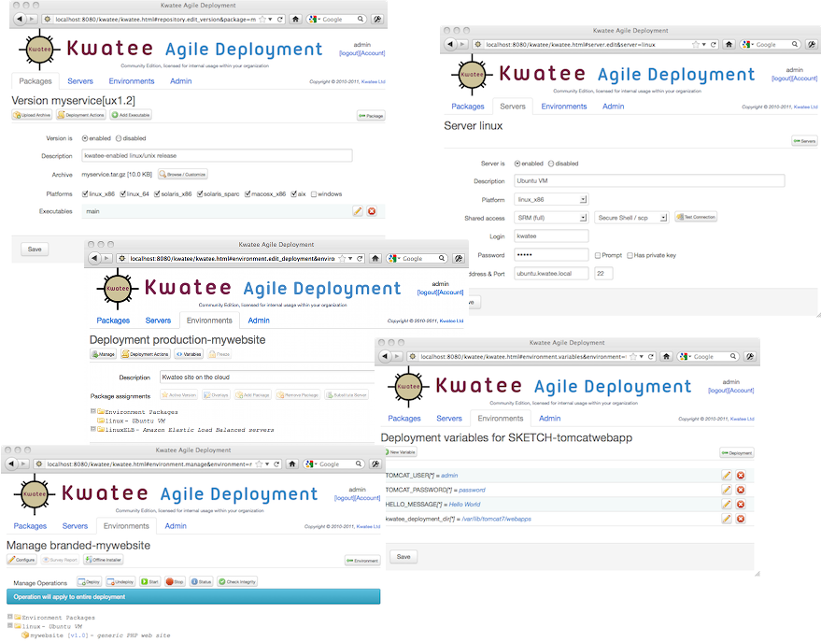Click the Login field containing 'kwatee'
Viewport: 821px width, 642px height.
tap(551, 236)
